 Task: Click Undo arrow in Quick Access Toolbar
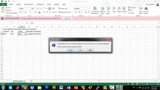pos(9,1)
